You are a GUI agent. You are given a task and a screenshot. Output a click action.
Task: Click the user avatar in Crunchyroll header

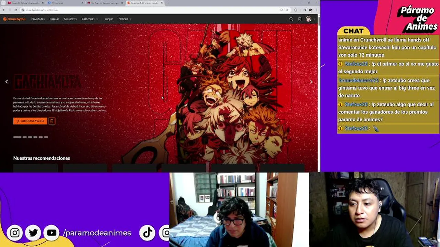(x=308, y=19)
